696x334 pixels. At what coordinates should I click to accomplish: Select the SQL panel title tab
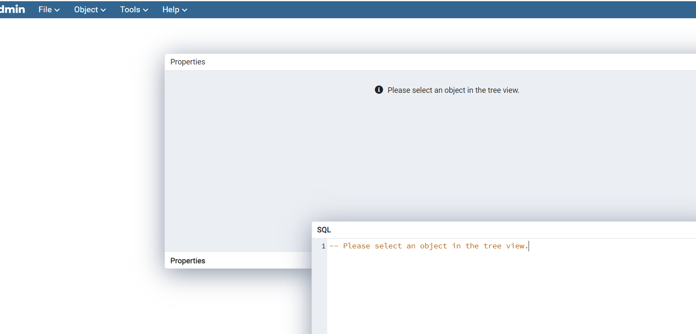[324, 230]
